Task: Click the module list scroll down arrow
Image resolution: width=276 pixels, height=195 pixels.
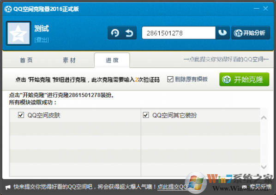Action: coord(264,167)
